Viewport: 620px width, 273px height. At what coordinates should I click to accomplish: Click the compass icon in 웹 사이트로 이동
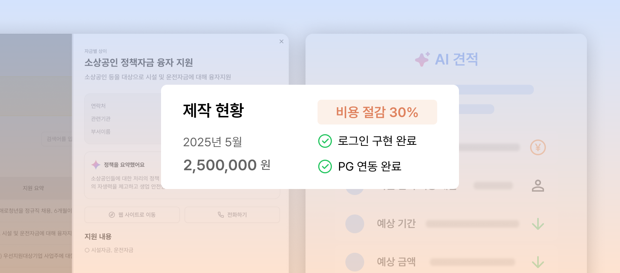112,215
